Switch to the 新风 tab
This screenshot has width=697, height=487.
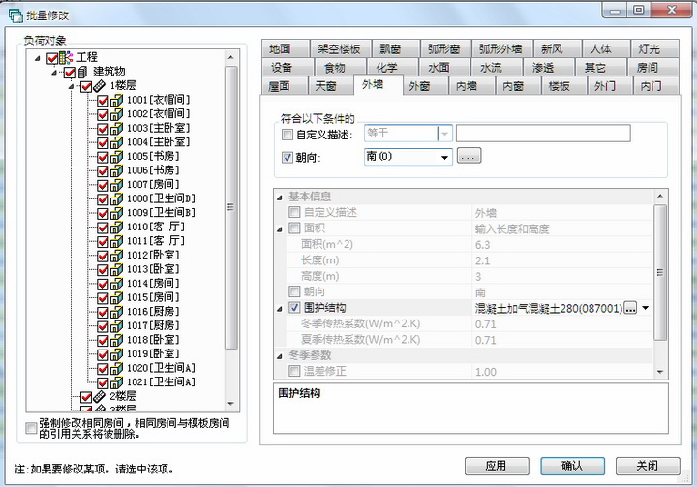click(558, 48)
